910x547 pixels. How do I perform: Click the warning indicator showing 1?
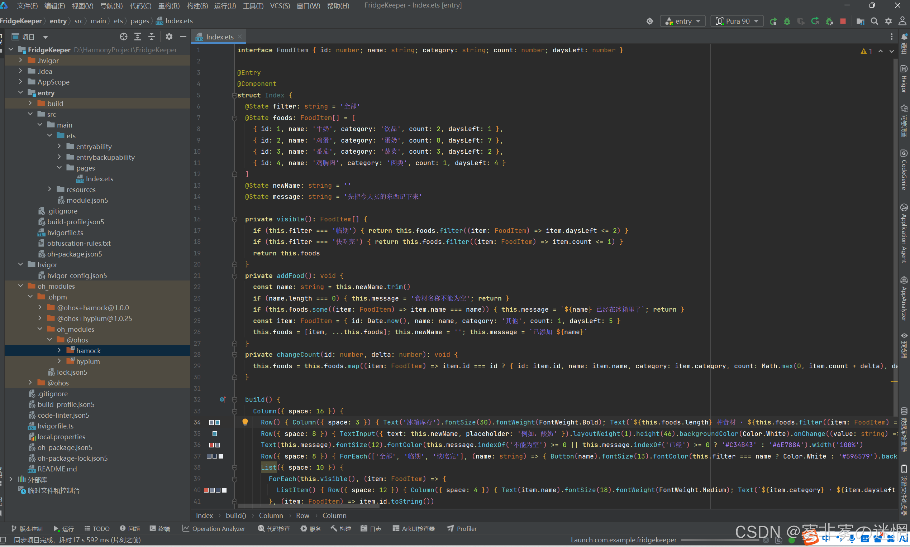[867, 51]
